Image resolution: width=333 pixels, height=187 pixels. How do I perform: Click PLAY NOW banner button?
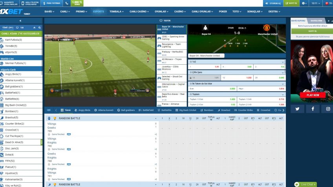pyautogui.click(x=313, y=95)
